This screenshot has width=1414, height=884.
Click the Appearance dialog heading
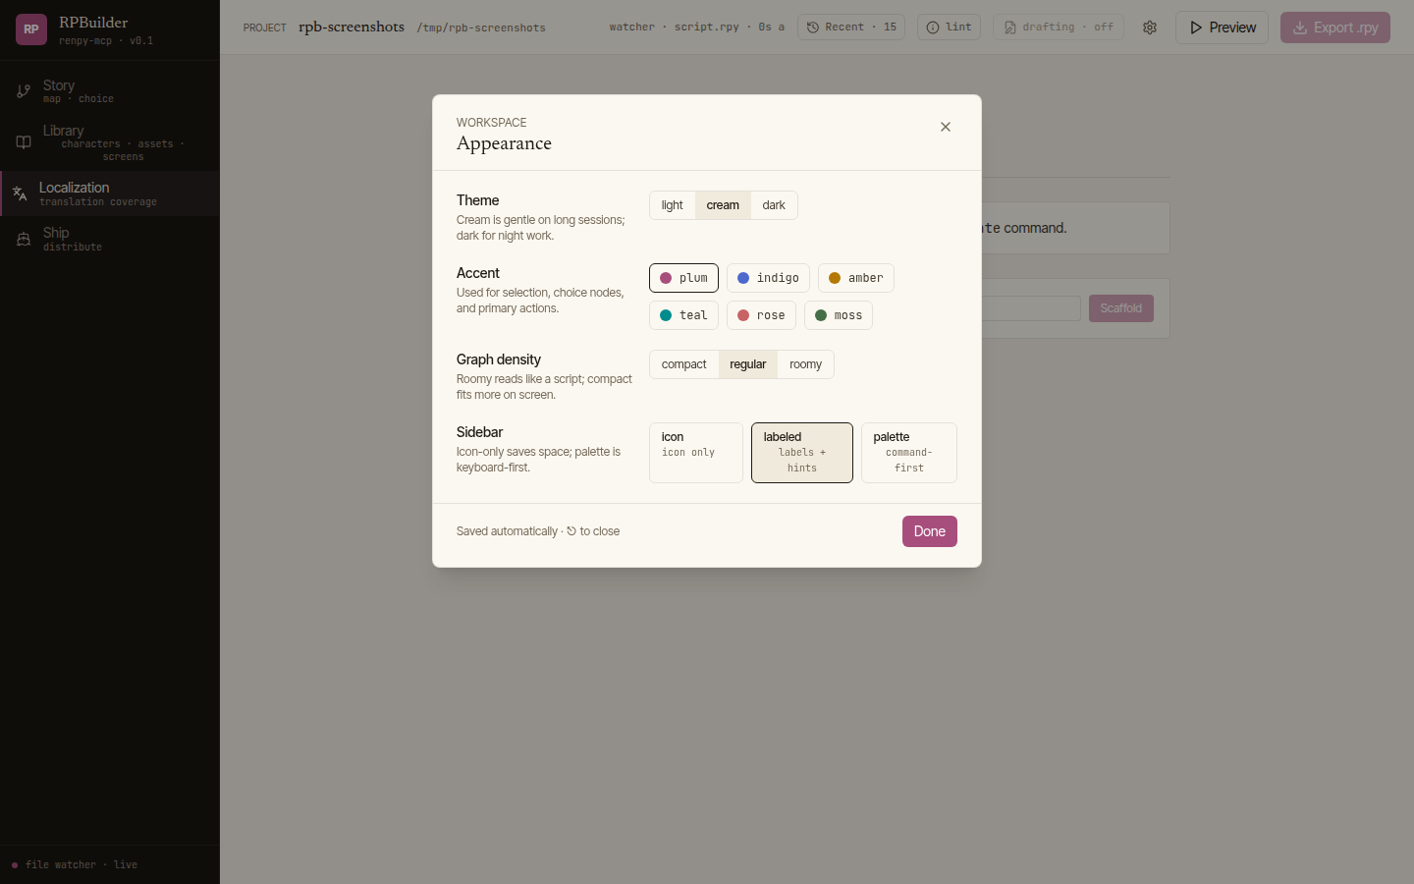[504, 143]
